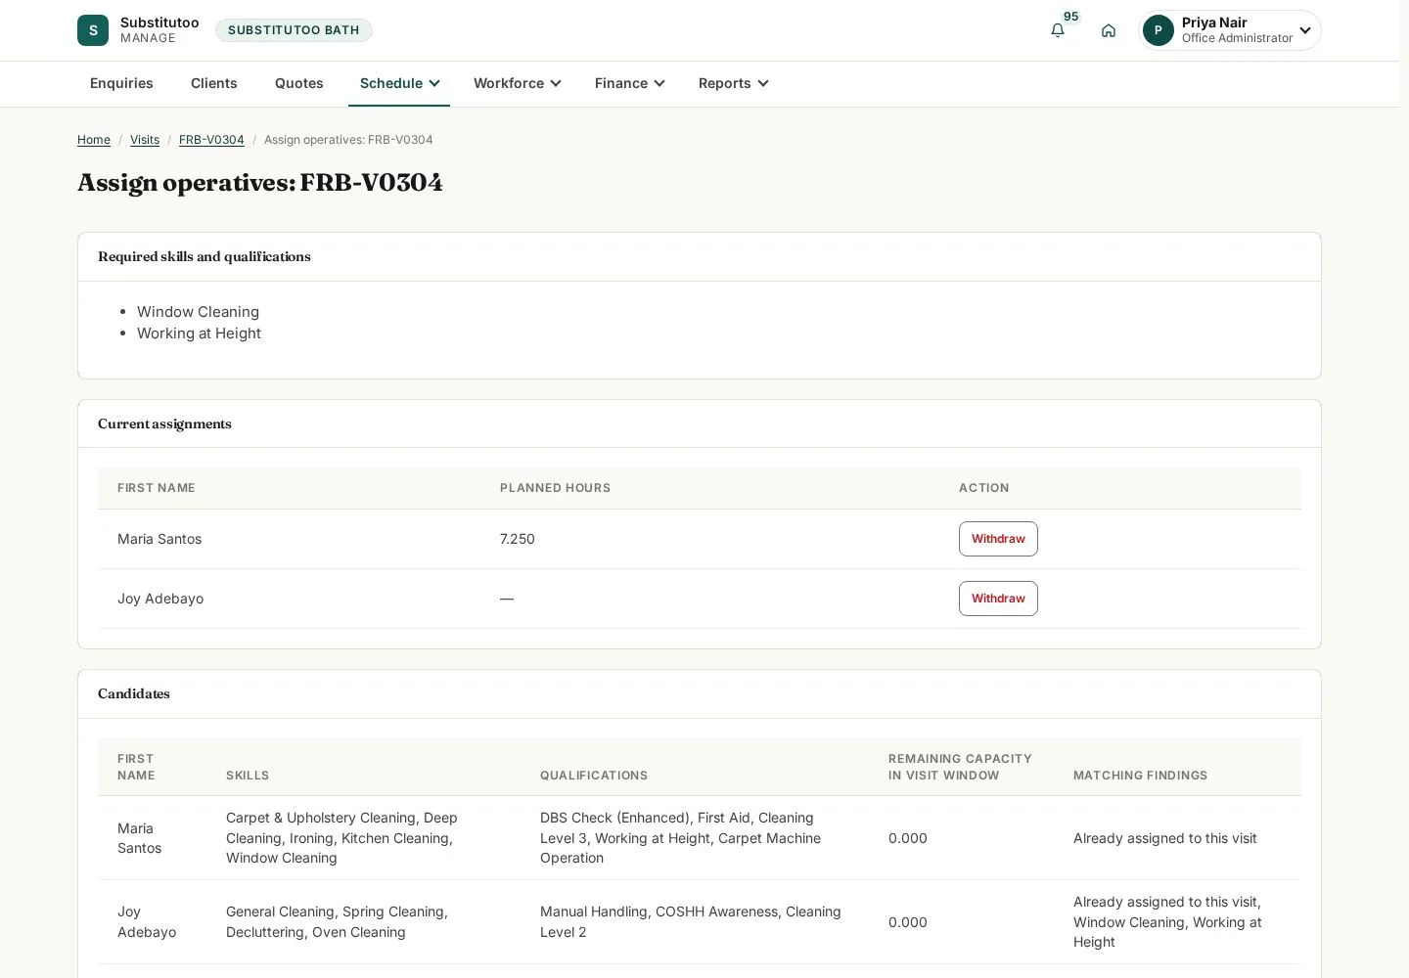The width and height of the screenshot is (1409, 978).
Task: Switch to the Quotes page
Action: [x=299, y=83]
